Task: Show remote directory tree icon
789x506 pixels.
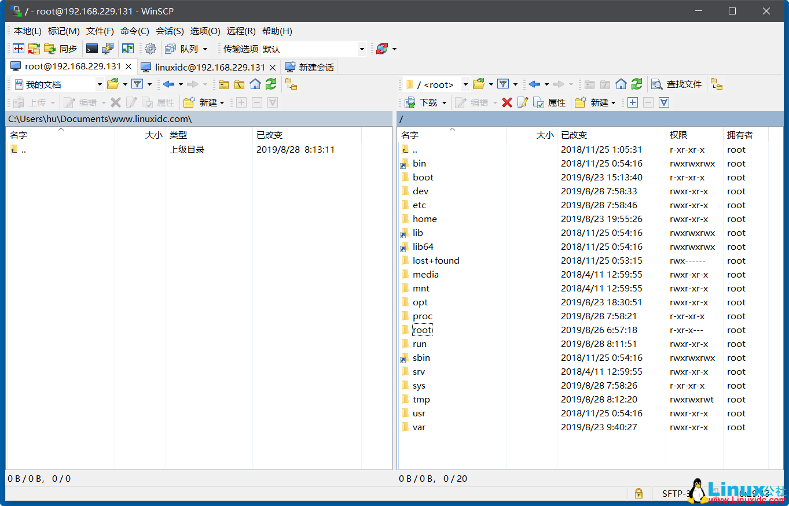Action: coord(717,84)
